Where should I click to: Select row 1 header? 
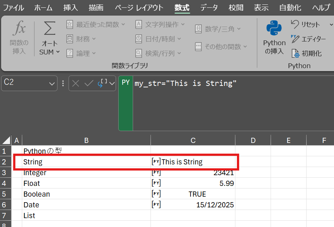pyautogui.click(x=5, y=151)
